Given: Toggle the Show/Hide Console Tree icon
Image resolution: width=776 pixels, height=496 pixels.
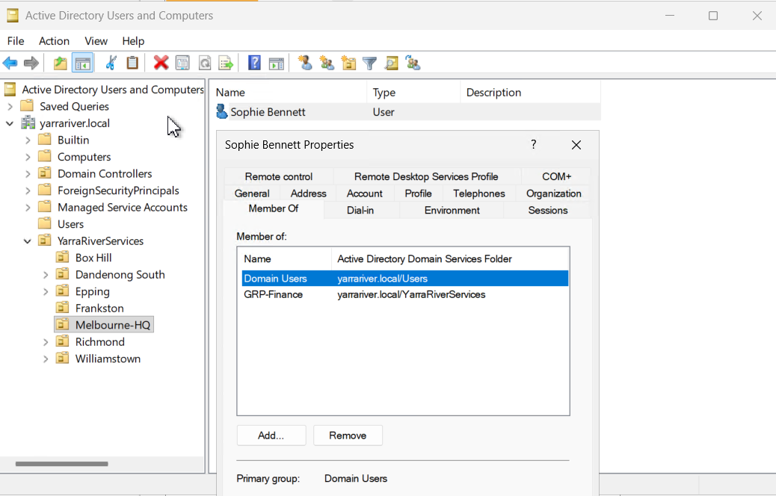Looking at the screenshot, I should point(83,63).
